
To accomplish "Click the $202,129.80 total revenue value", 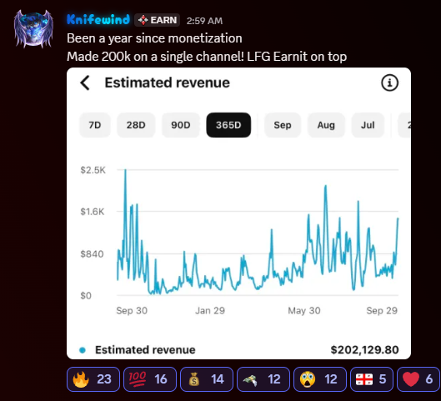I will coord(364,350).
